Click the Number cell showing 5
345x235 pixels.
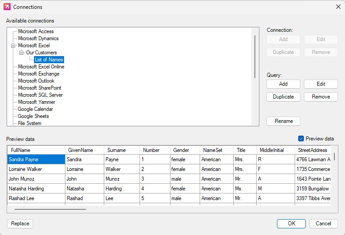(x=155, y=198)
